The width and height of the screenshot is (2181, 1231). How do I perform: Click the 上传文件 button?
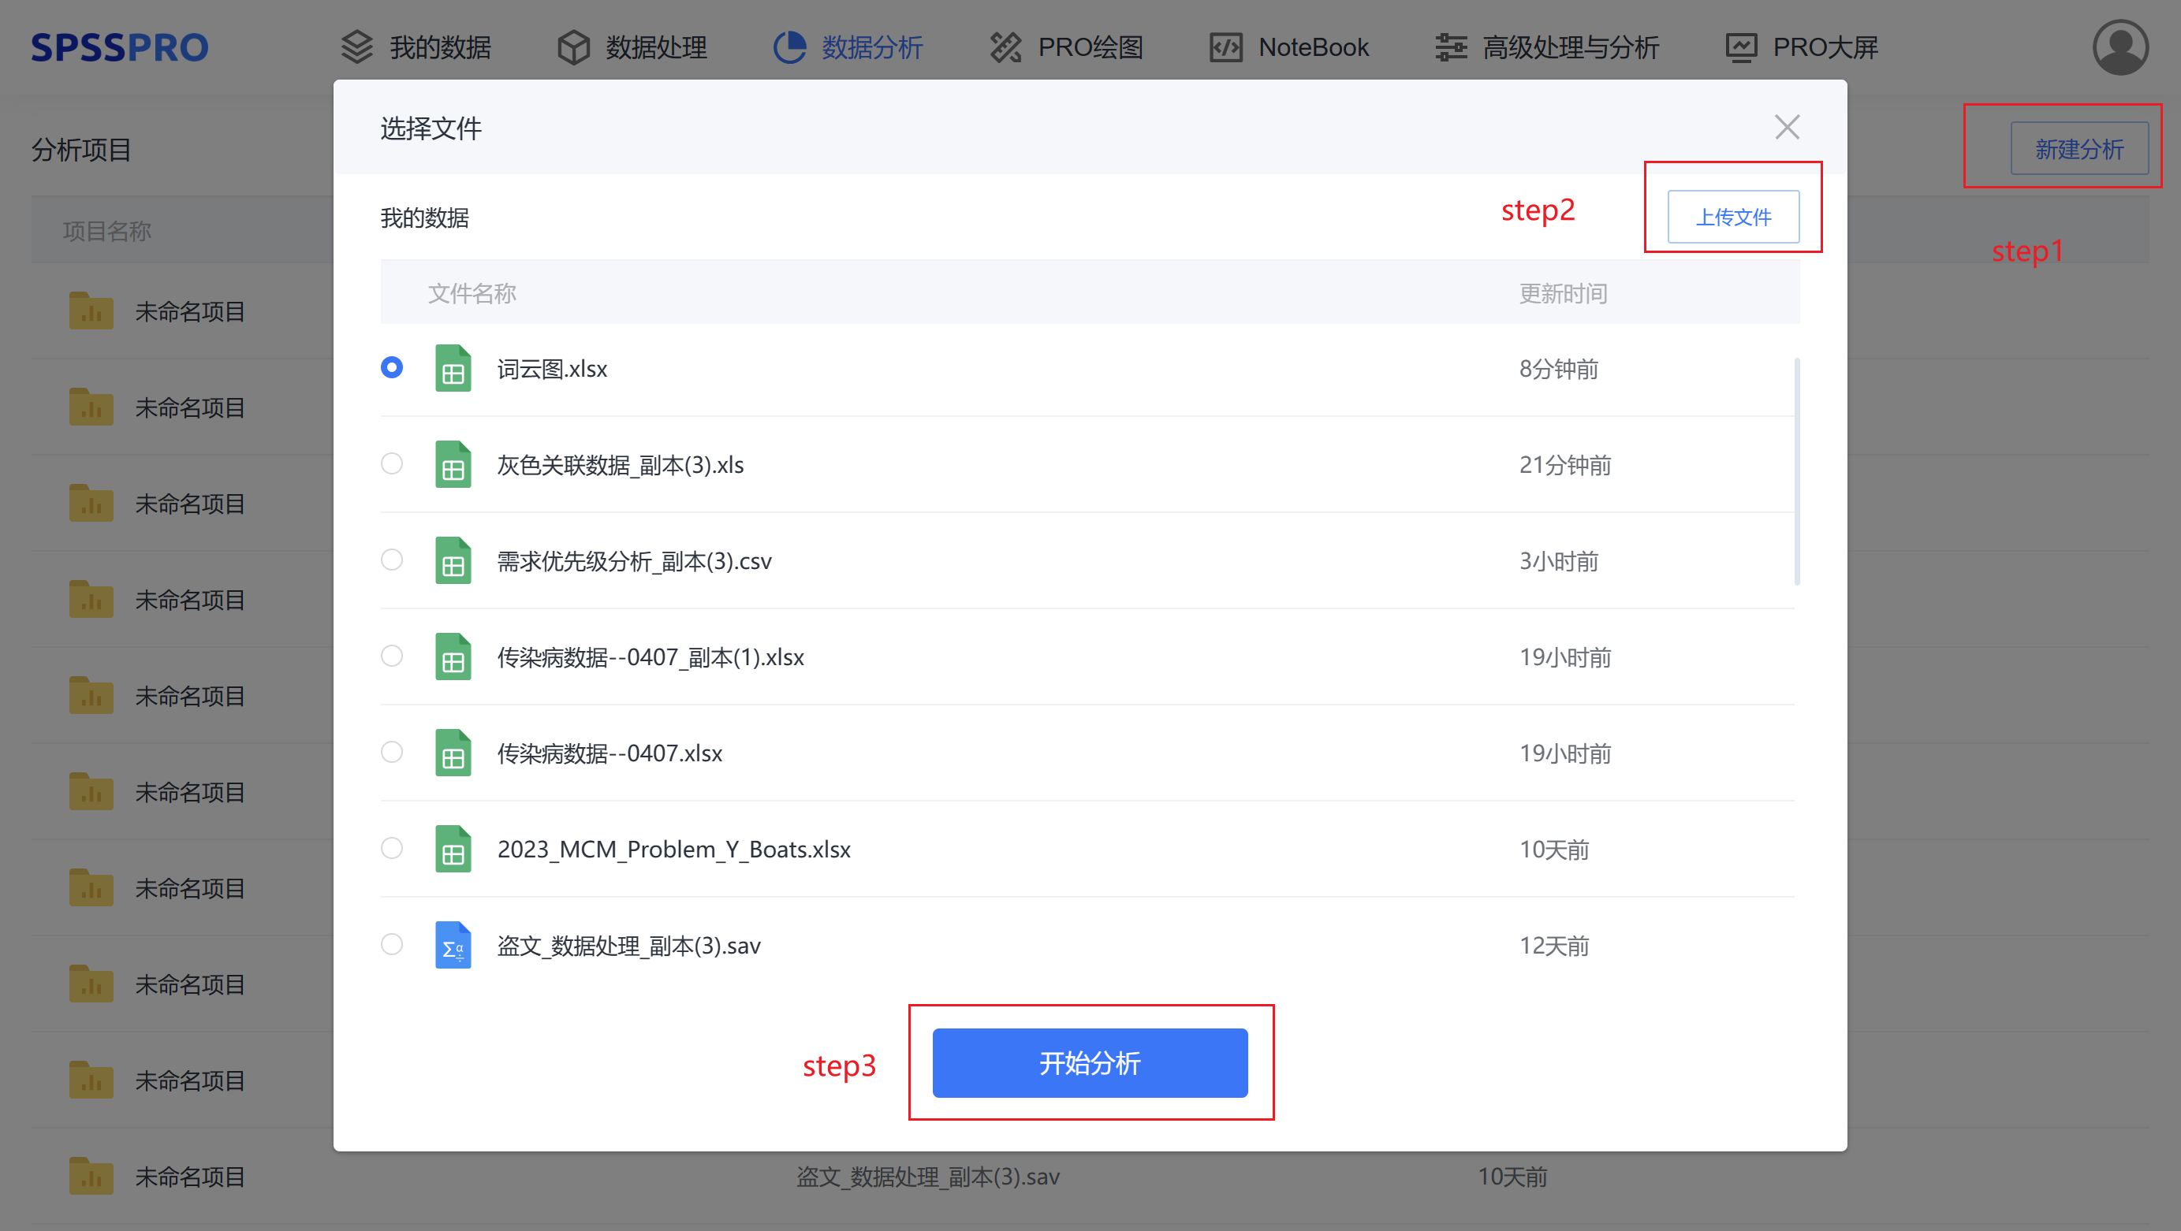(x=1733, y=217)
